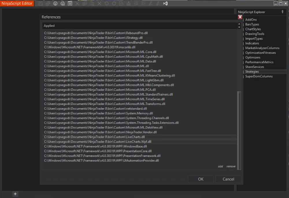Select Indicators in NinjaScript Explorer
This screenshot has width=289, height=198.
pyautogui.click(x=252, y=43)
